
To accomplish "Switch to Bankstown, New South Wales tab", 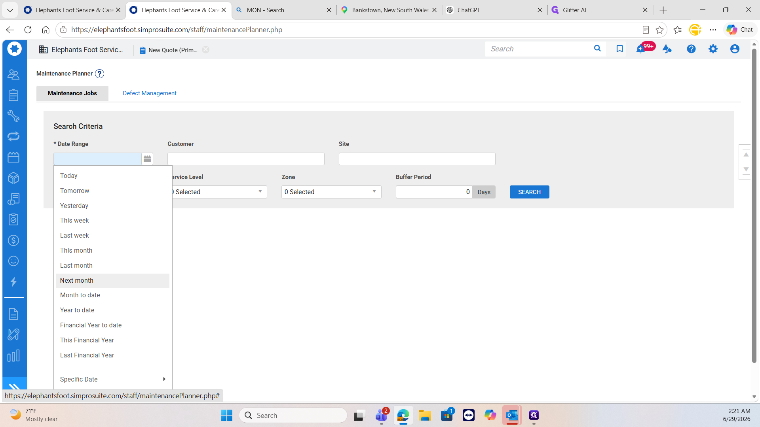I will pos(389,10).
